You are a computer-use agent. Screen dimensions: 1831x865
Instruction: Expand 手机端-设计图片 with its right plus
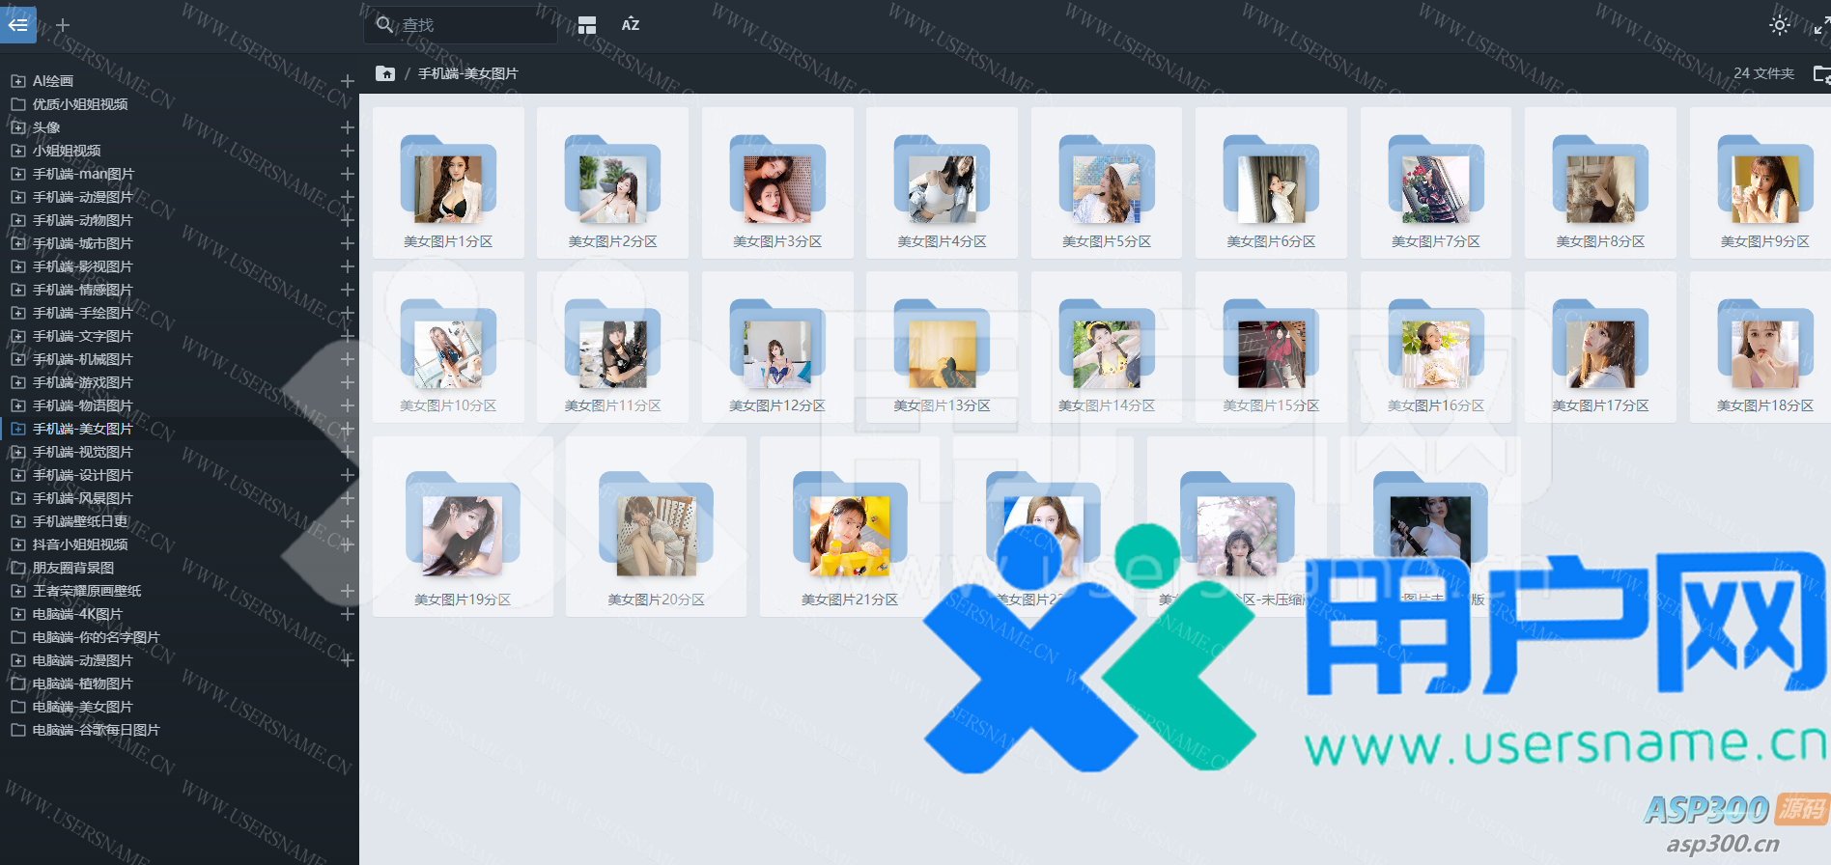pos(348,475)
